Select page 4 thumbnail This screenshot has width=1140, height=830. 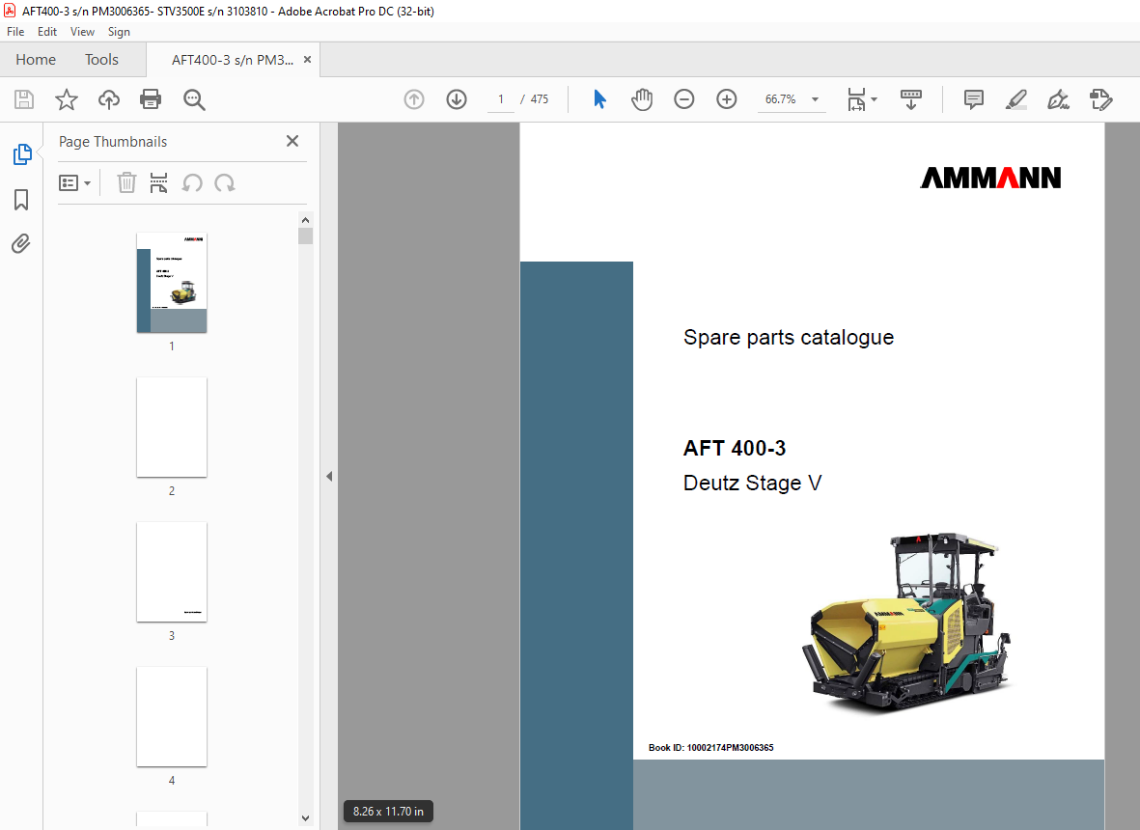172,717
